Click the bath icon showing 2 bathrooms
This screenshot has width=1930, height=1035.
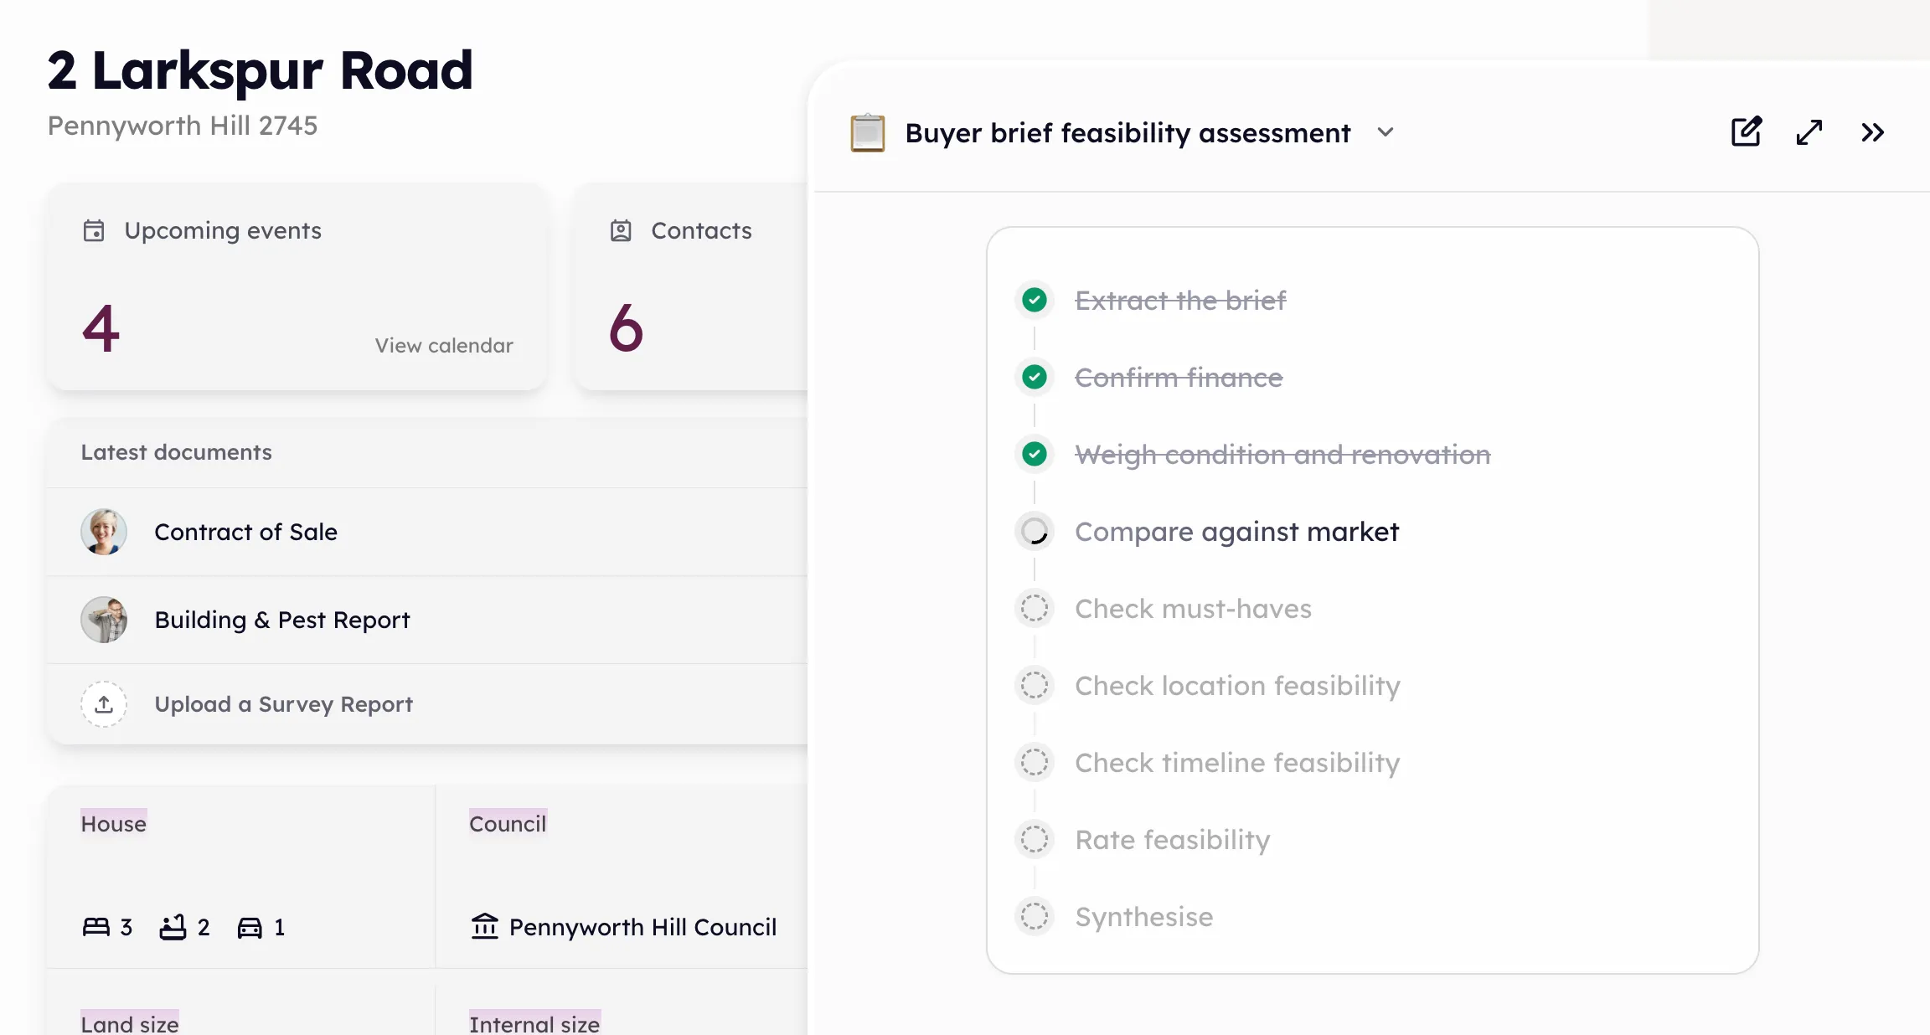tap(173, 927)
